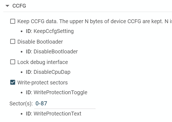The height and width of the screenshot is (122, 172).
Task: Click the CCFG section header title
Action: coord(19,6)
